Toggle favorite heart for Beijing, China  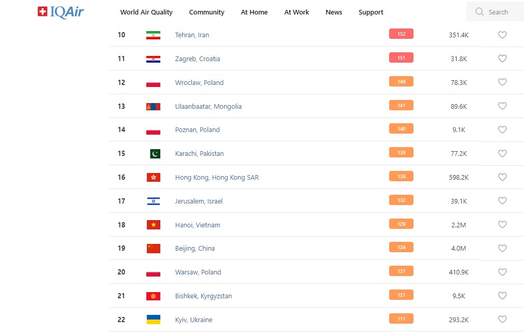click(x=502, y=249)
